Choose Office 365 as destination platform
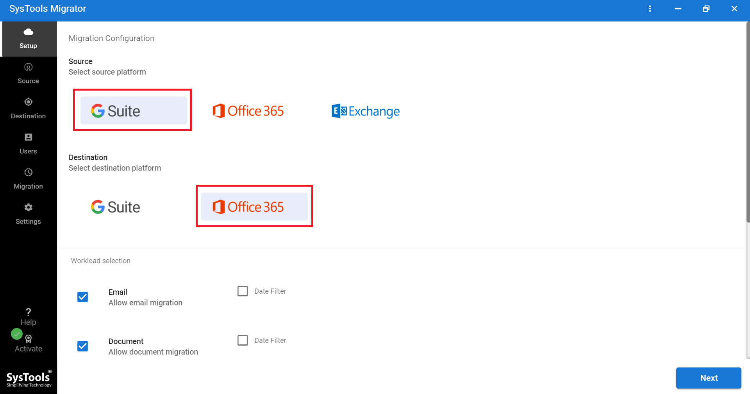The height and width of the screenshot is (394, 750). (x=254, y=207)
